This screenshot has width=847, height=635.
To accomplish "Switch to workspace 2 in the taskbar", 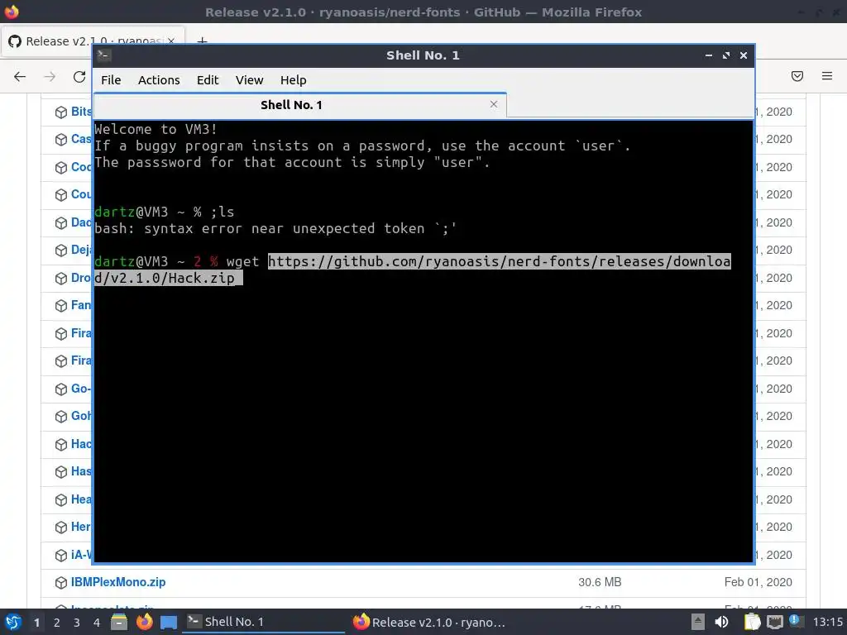I will click(57, 623).
